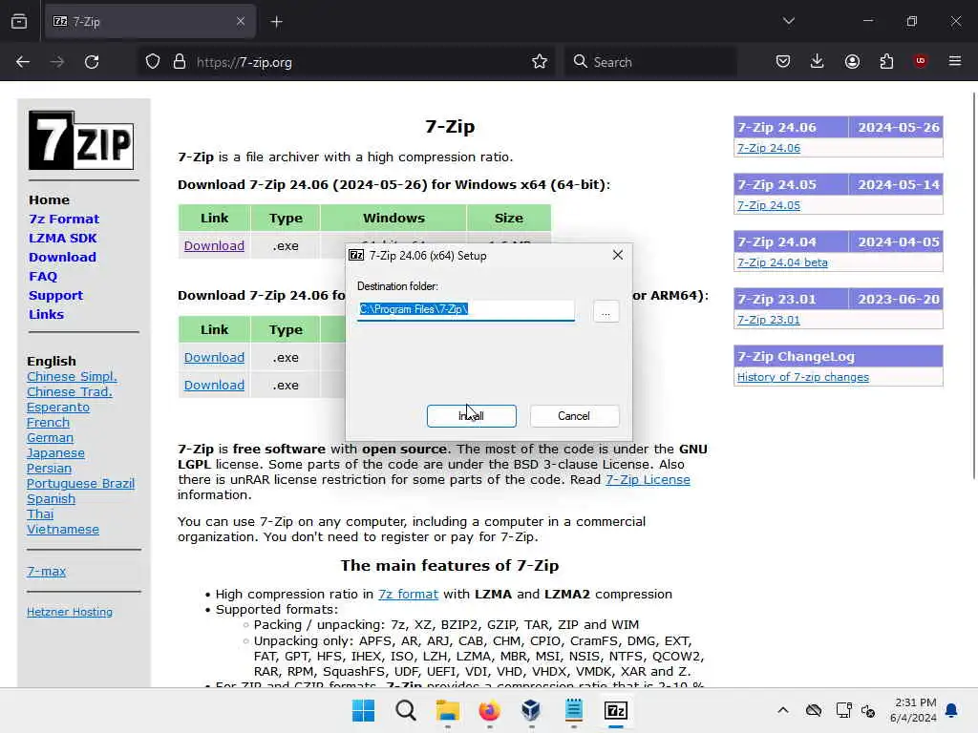
Task: Close the 7-Zip browser tab
Action: 241,21
